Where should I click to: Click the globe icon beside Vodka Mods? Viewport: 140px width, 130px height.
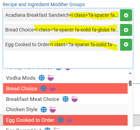pos(42,78)
